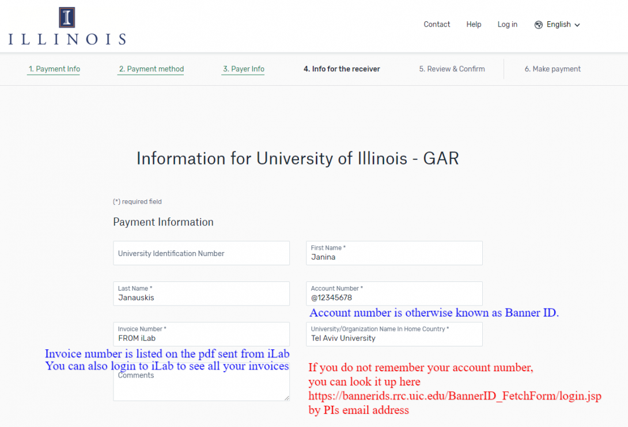Click the Illinois block I logo
This screenshot has width=628, height=427.
point(67,17)
